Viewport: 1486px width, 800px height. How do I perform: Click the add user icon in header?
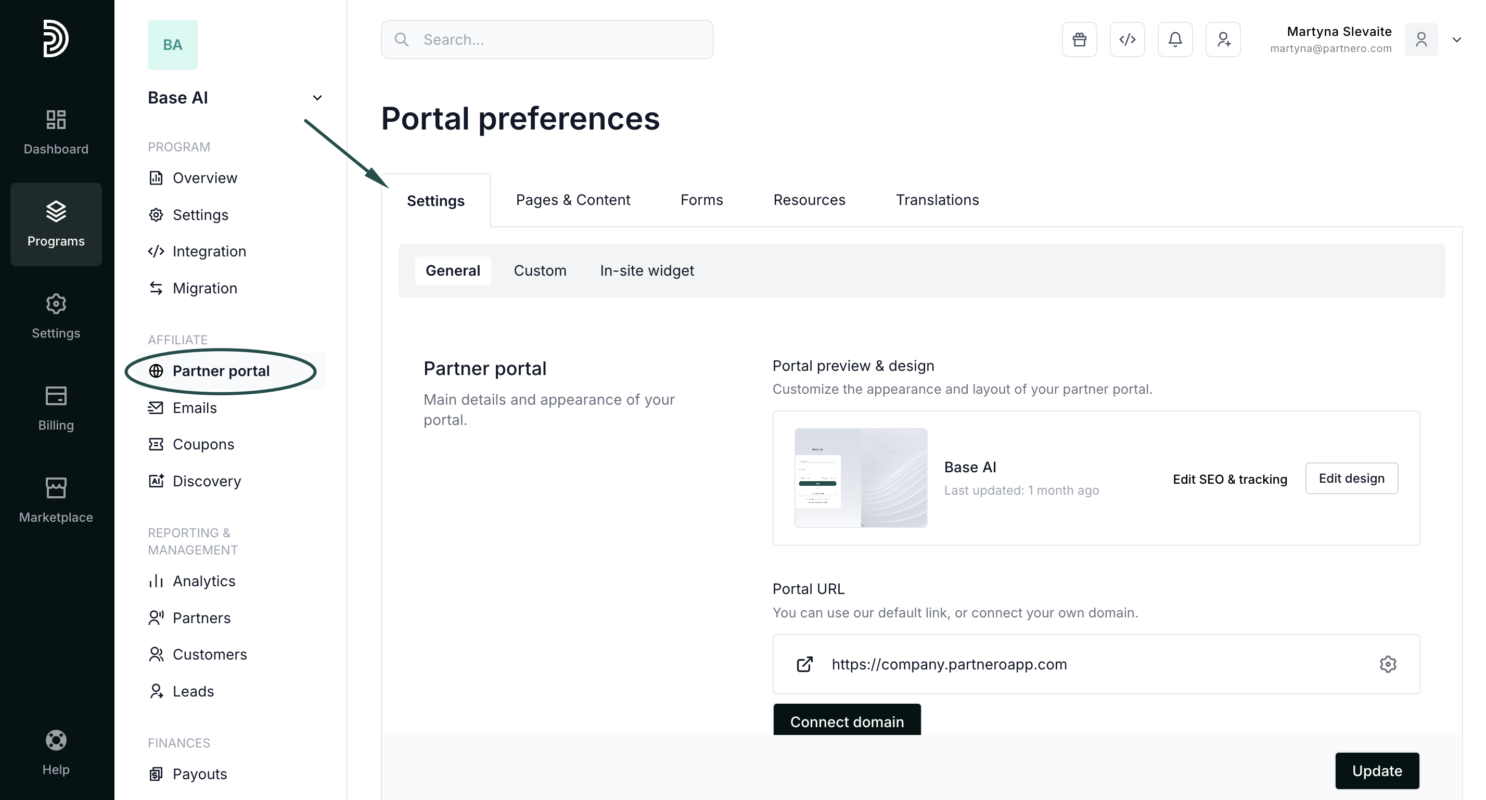[1223, 40]
